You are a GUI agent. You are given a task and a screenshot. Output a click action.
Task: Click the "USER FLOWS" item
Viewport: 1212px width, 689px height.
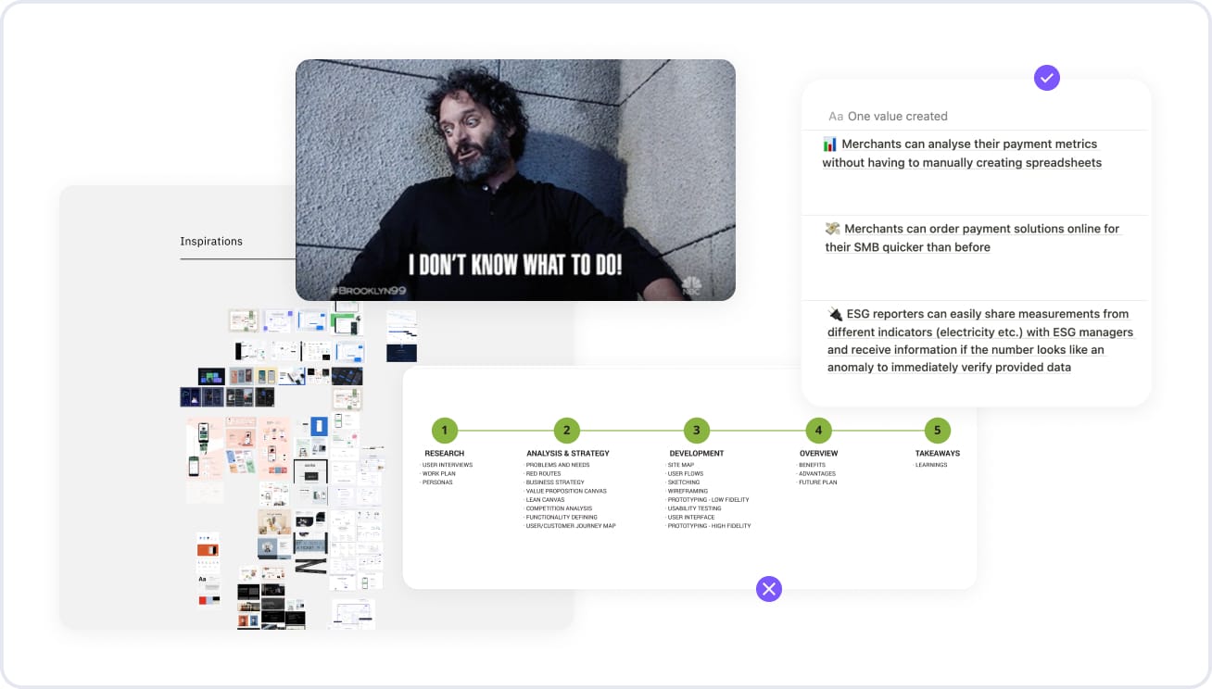click(x=685, y=474)
